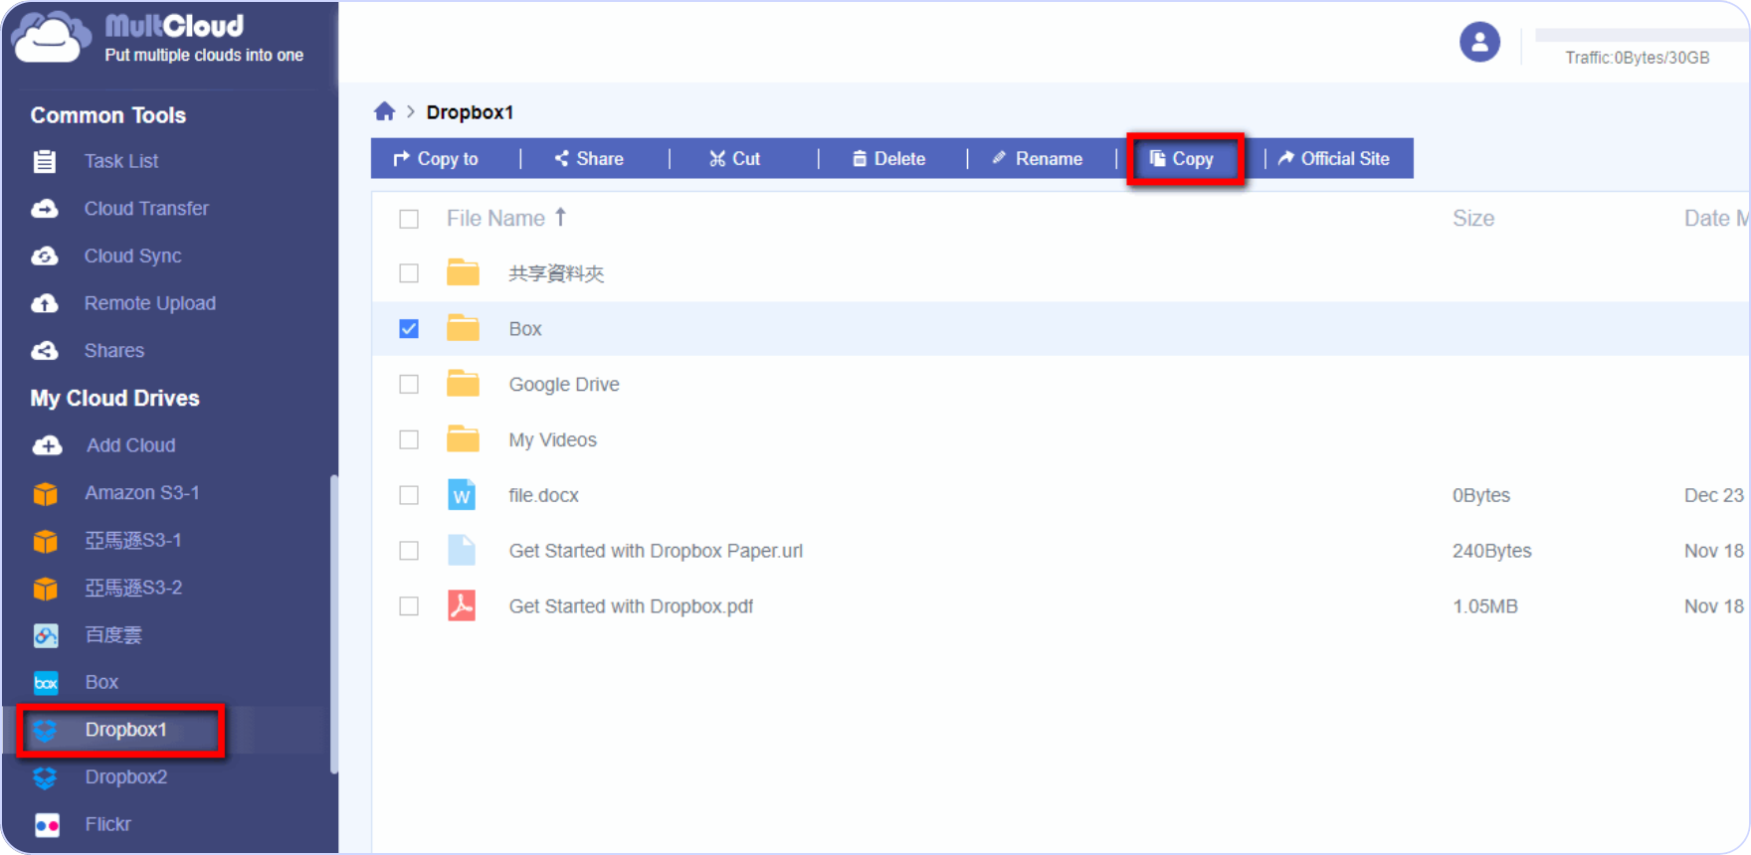Open Task List in Common Tools
Viewport: 1751px width, 855px height.
coord(121,161)
